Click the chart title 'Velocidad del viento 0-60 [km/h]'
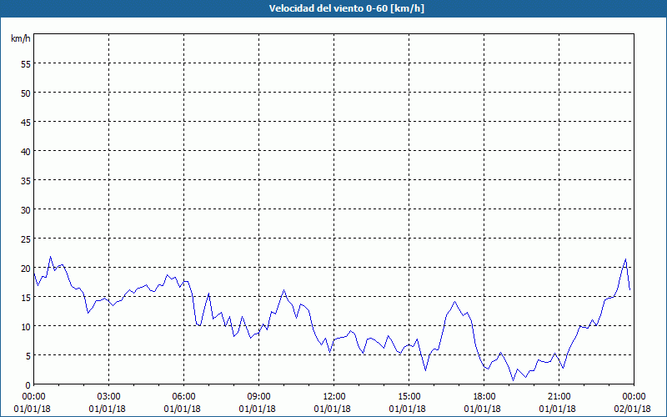The image size is (667, 417). coord(346,8)
